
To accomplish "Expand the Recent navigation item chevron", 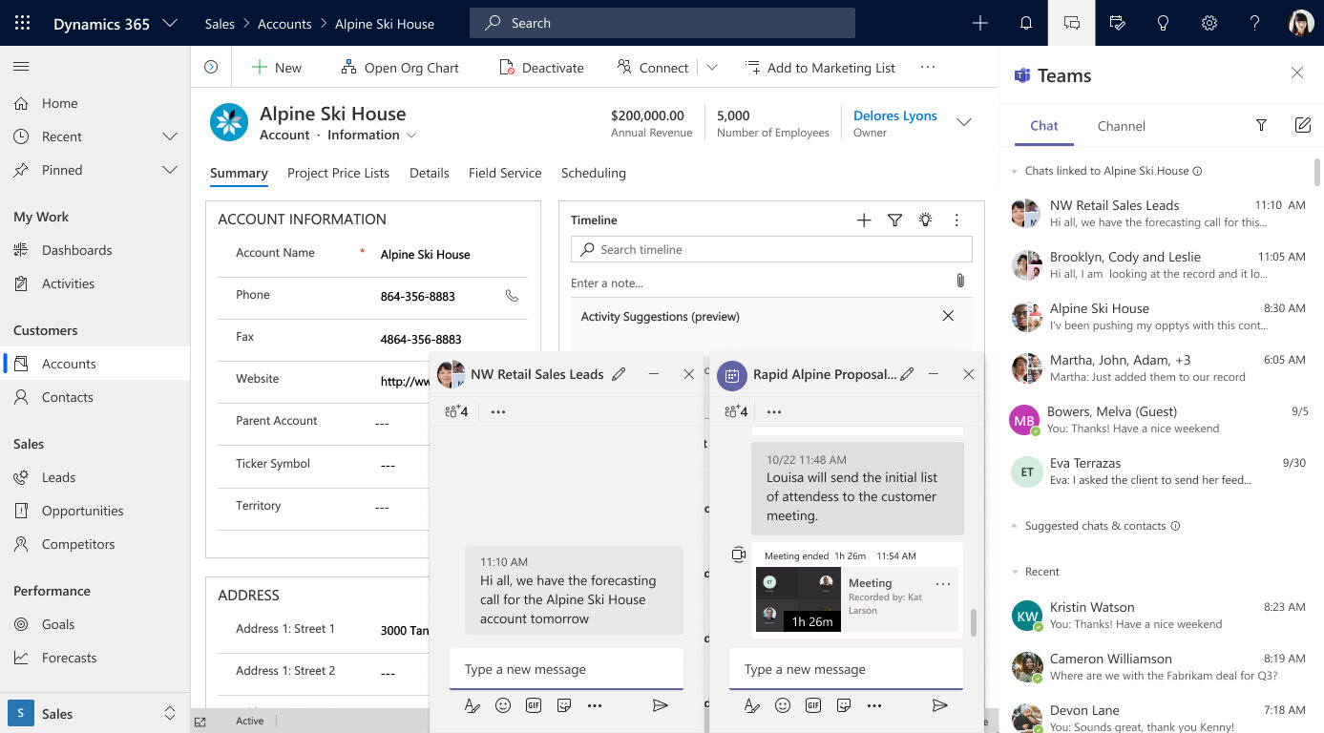I will pos(170,136).
